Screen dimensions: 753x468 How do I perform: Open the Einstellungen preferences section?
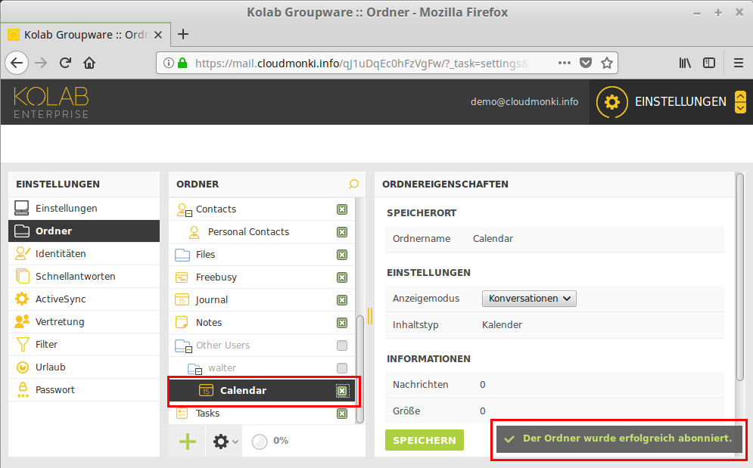coord(84,209)
